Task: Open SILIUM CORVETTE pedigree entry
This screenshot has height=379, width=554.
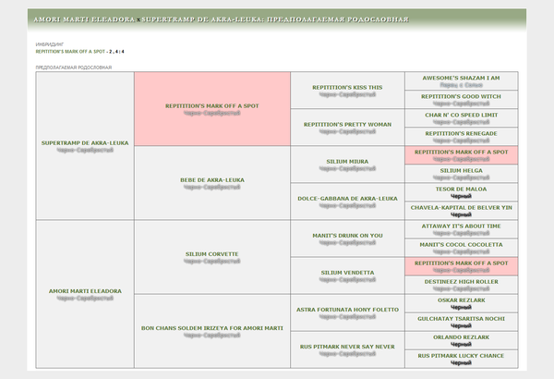Action: (212, 254)
